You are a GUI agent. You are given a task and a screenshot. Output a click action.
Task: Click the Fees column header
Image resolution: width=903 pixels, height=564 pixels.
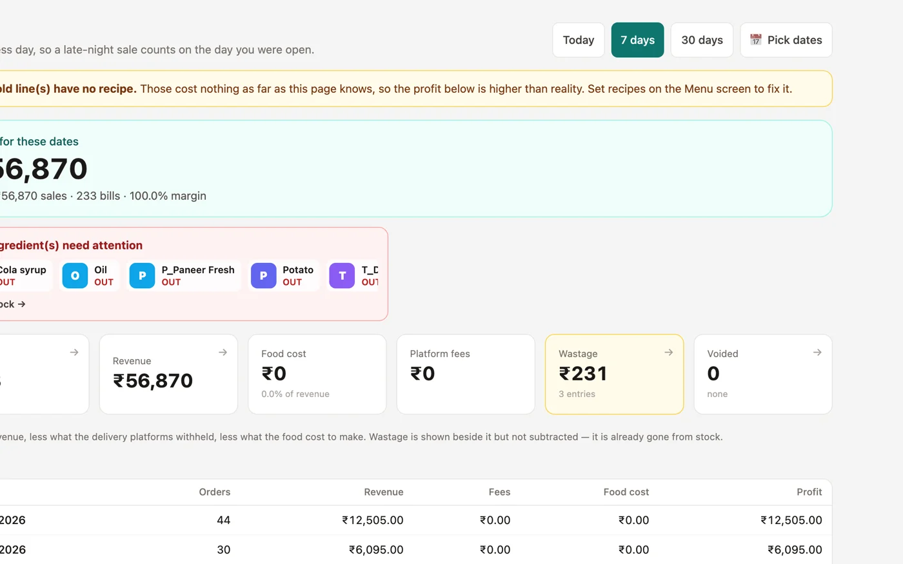[499, 492]
